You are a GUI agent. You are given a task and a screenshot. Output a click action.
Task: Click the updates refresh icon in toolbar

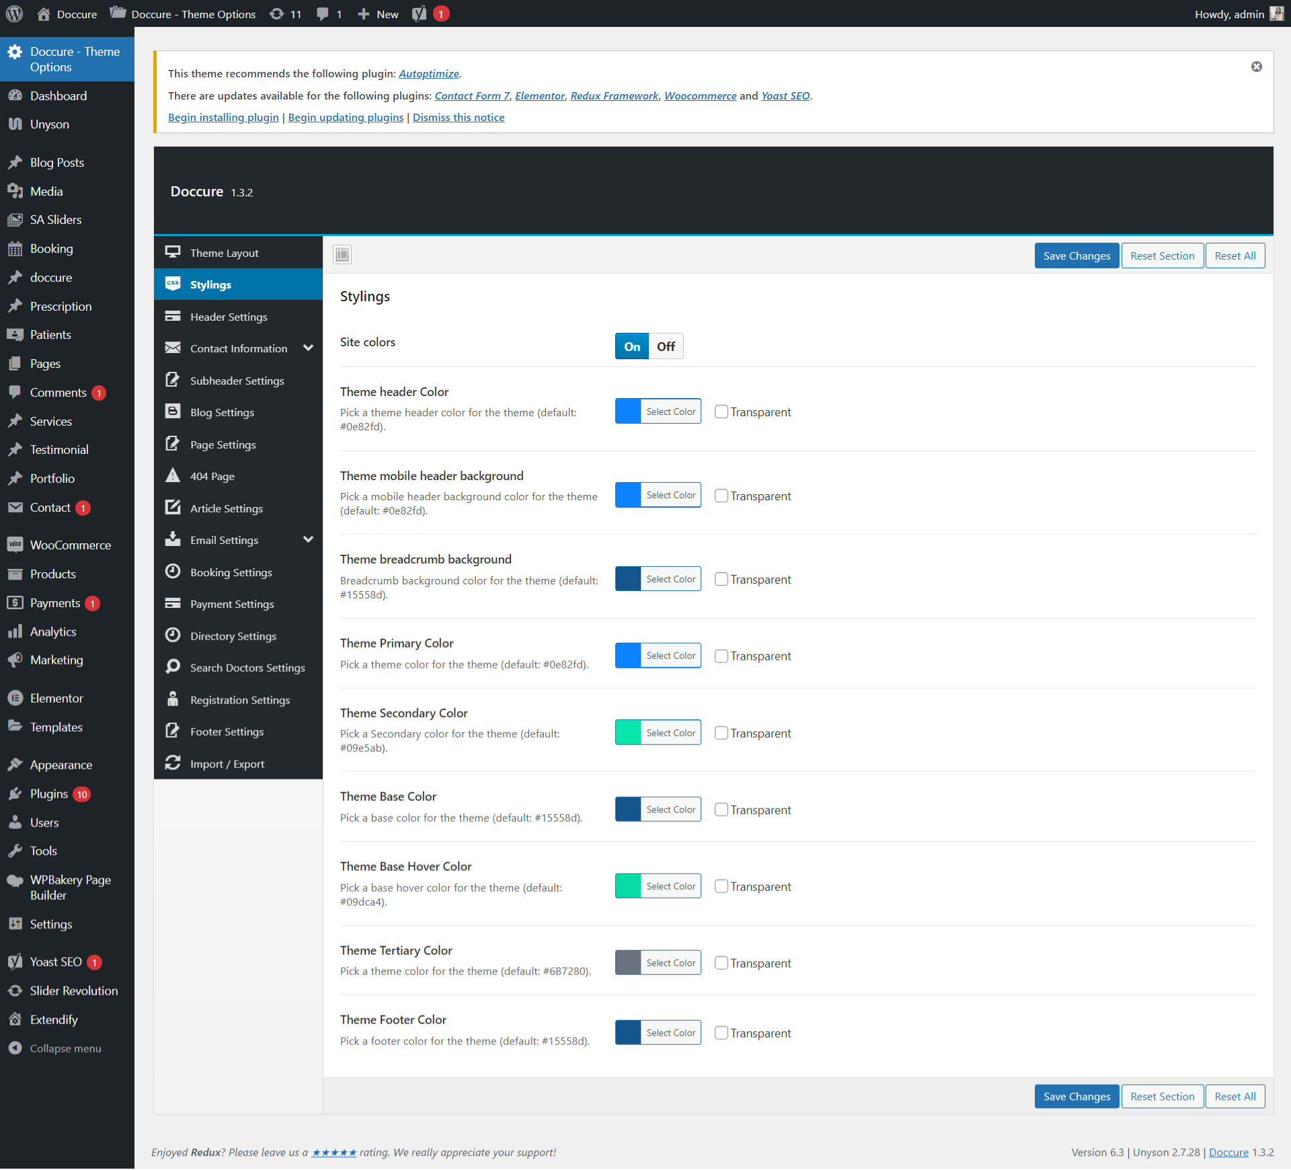tap(276, 14)
